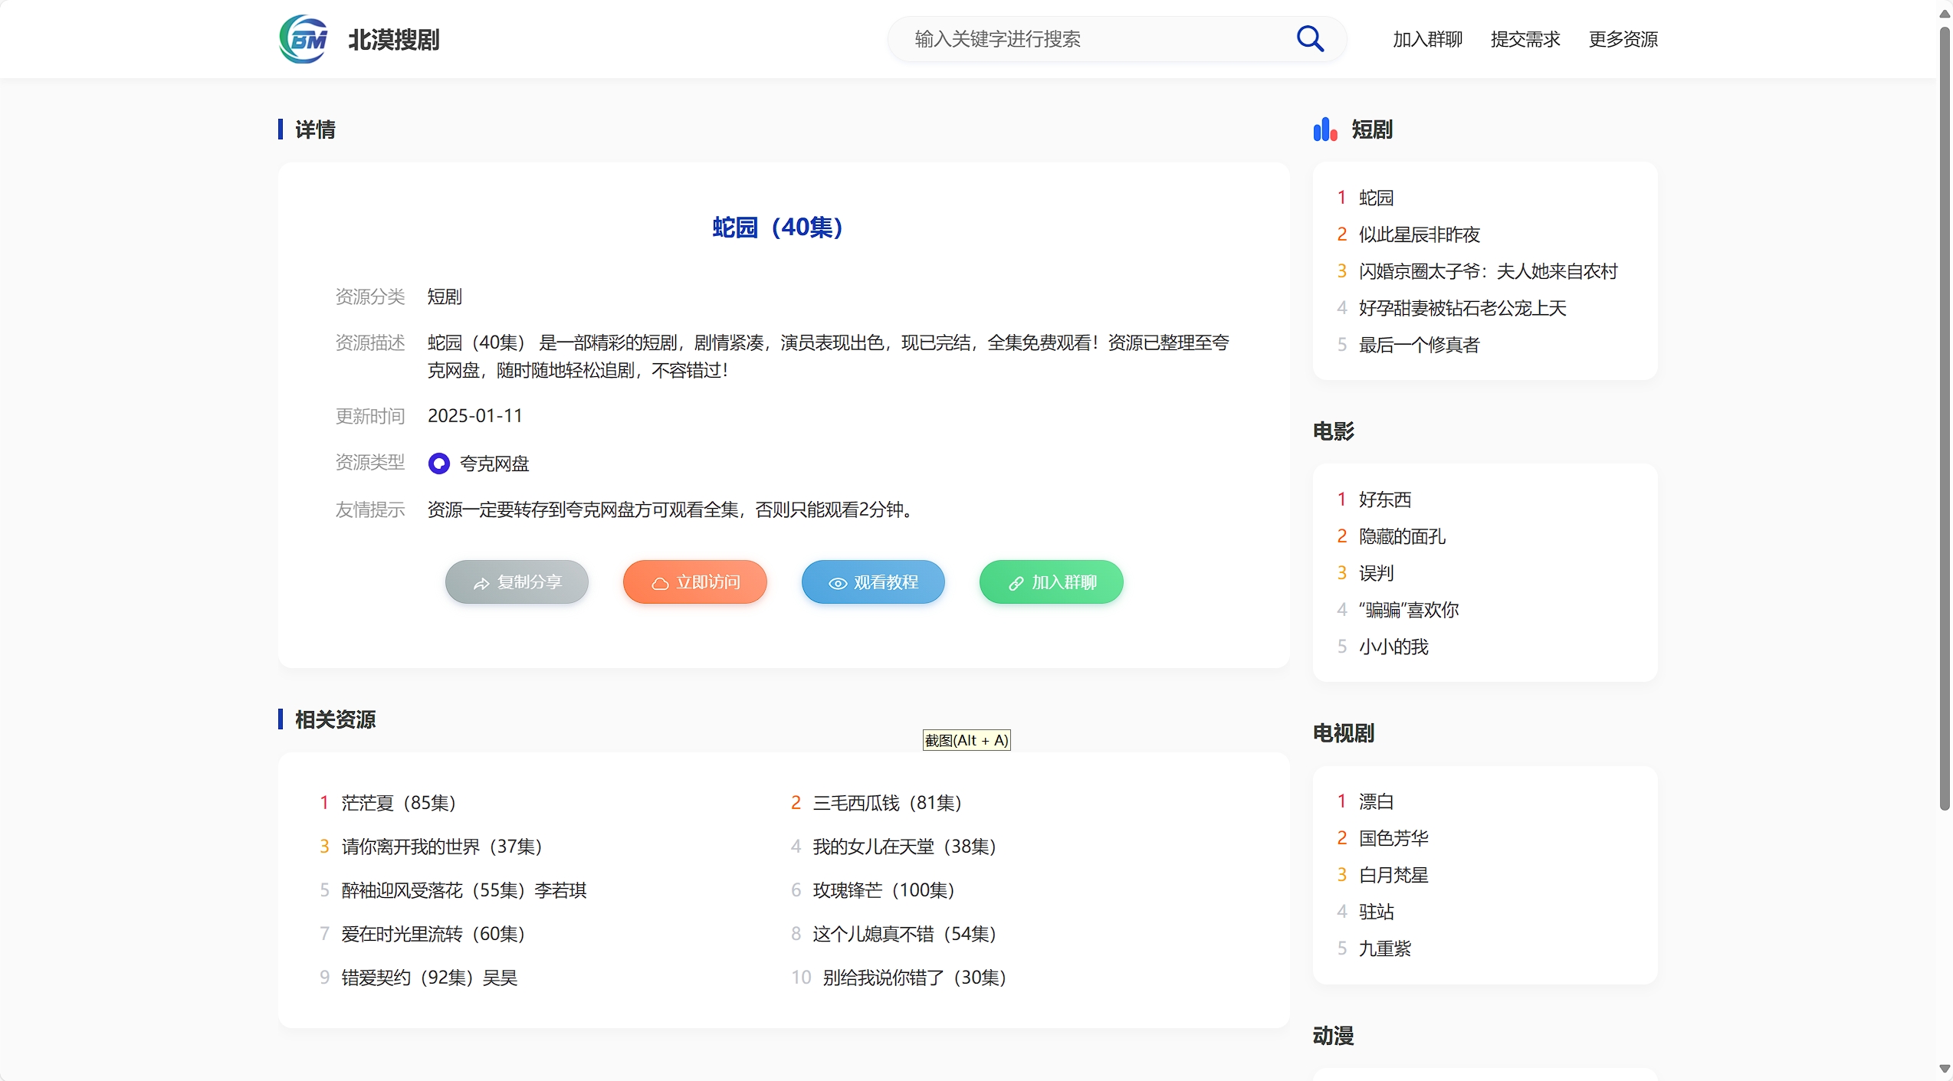
Task: Open 蛇园 in the 短剧 ranking
Action: pyautogui.click(x=1376, y=198)
